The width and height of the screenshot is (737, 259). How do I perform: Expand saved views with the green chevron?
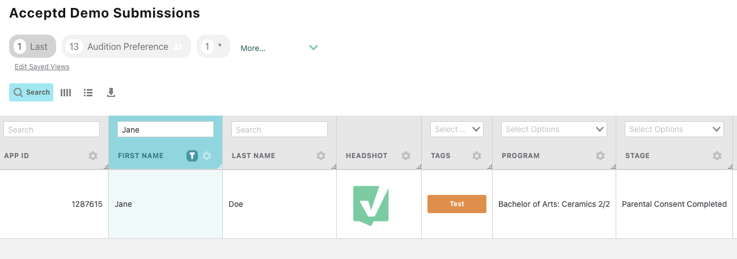point(314,48)
